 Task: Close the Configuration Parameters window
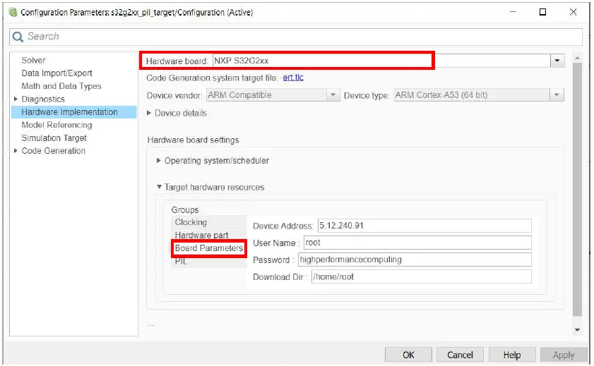pos(574,12)
